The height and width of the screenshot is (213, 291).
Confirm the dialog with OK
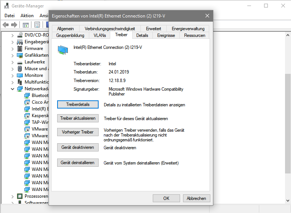click(166, 198)
